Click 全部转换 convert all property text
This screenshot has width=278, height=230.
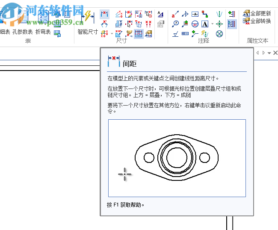[257, 21]
